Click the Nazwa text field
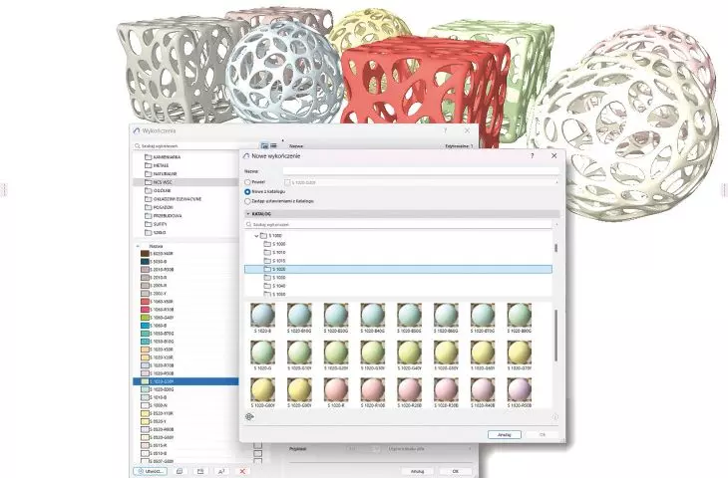This screenshot has height=478, width=728. point(421,171)
